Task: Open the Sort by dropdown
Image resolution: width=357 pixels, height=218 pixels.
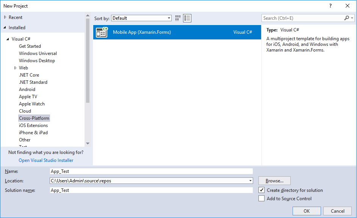Action: [141, 18]
